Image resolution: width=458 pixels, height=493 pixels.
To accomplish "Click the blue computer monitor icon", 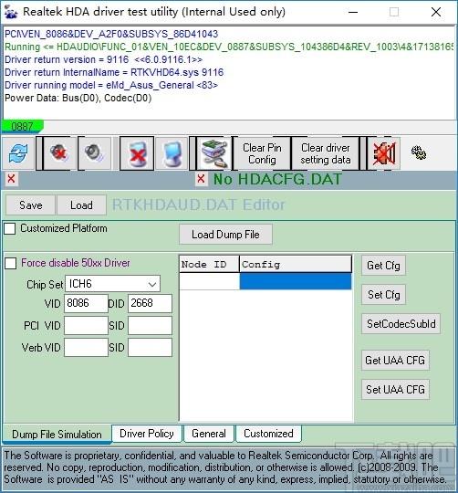I will (172, 153).
